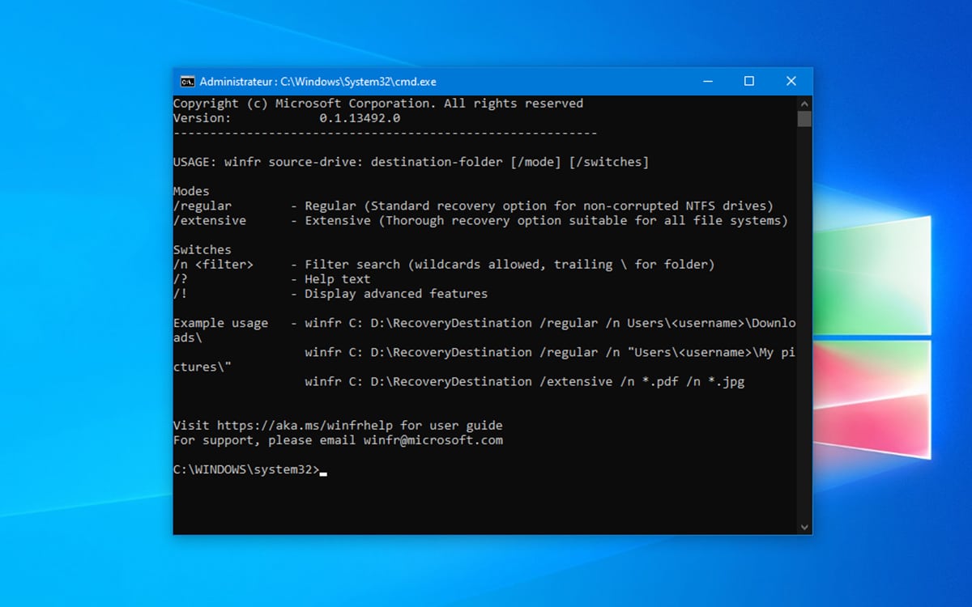972x607 pixels.
Task: Click the /n <filter> switch name
Action: click(214, 265)
